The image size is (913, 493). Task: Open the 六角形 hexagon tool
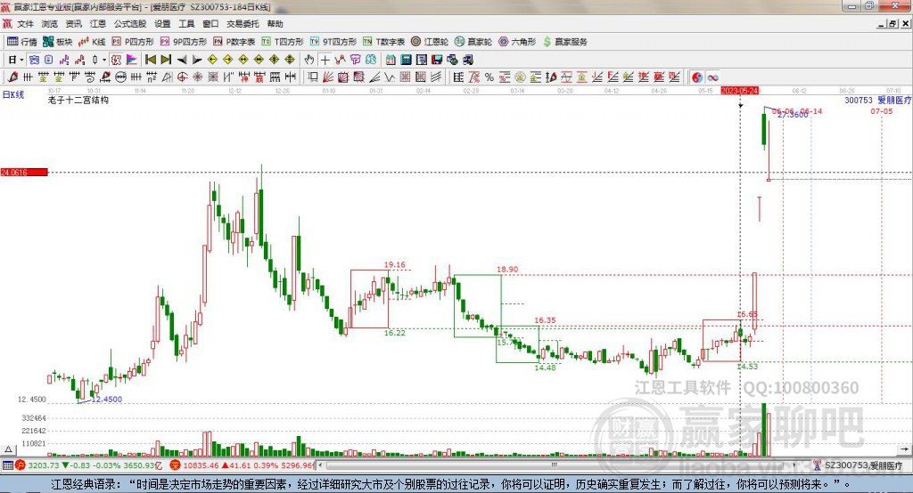tap(517, 42)
